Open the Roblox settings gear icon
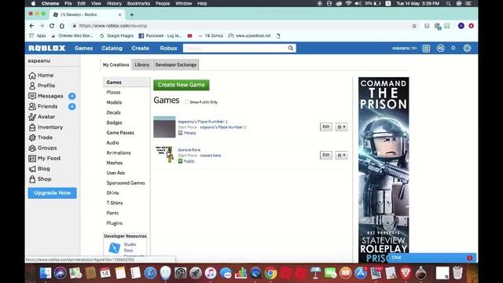The image size is (503, 283). 467,48
